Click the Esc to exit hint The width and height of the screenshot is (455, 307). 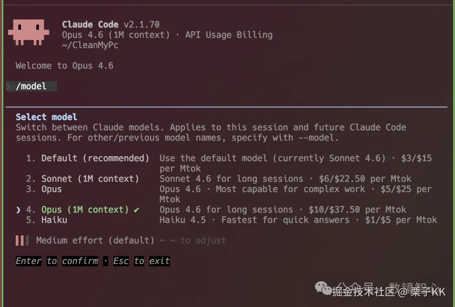click(141, 261)
